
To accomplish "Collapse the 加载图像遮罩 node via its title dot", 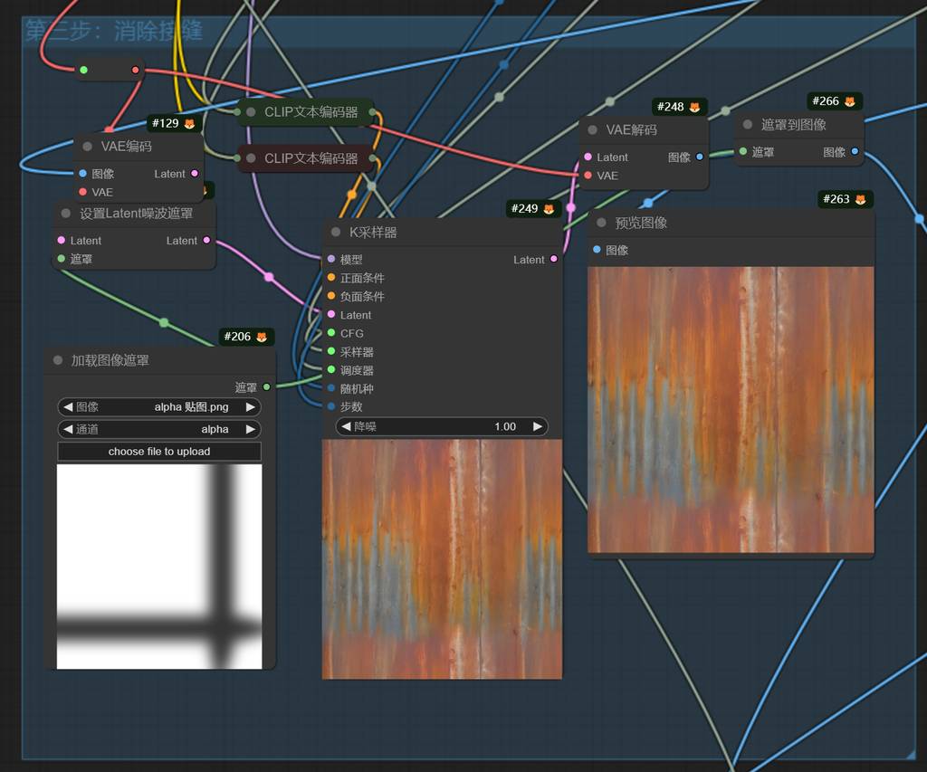I will 58,360.
